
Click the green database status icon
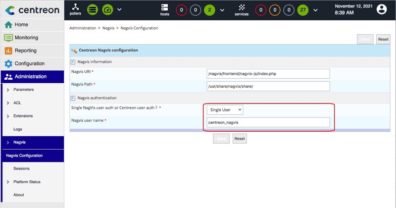[92, 9]
